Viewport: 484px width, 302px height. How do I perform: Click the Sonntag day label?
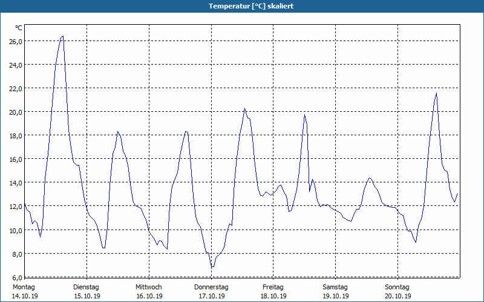tap(397, 288)
